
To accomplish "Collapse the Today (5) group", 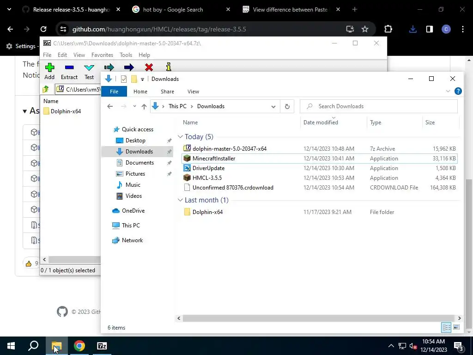I will point(180,137).
